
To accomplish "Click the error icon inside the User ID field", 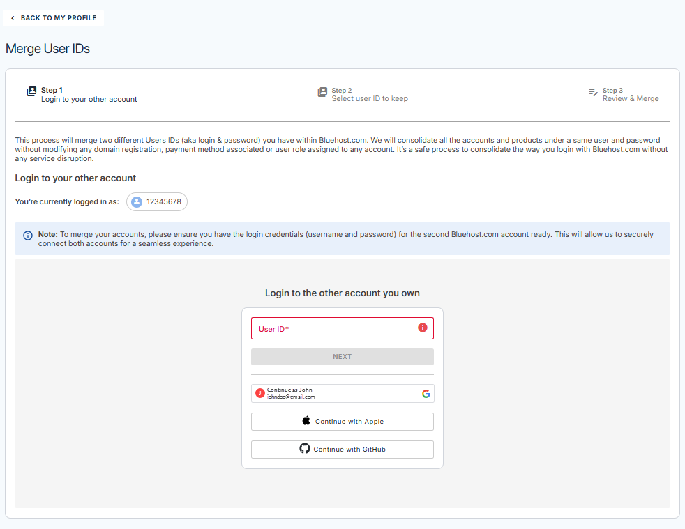I will (x=422, y=328).
